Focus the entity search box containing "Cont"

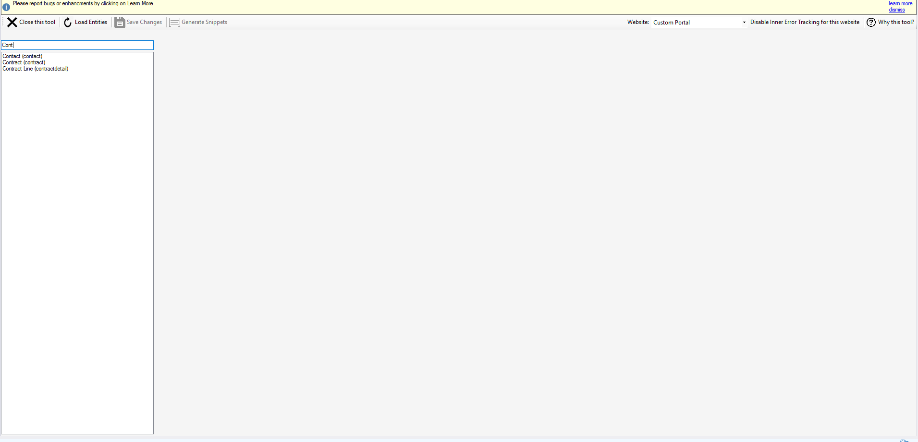77,45
